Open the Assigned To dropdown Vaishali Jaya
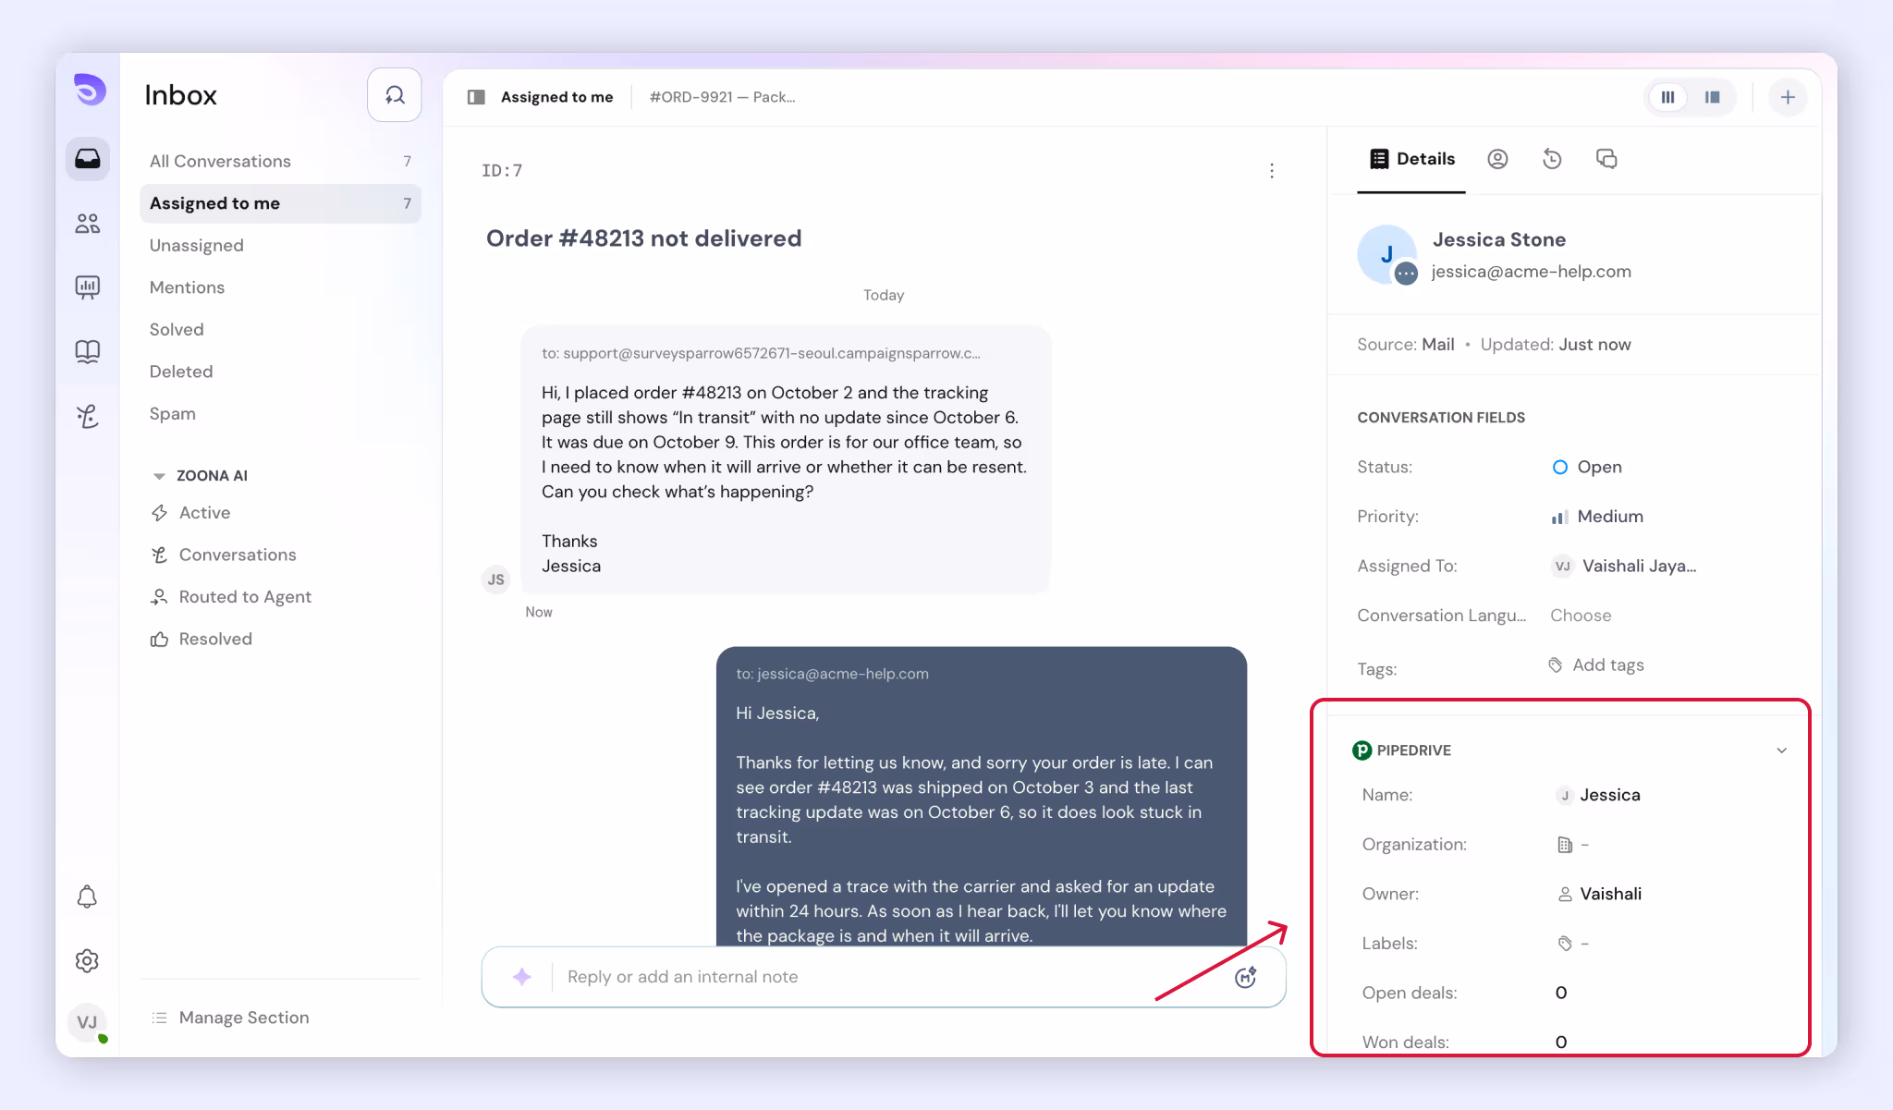The image size is (1893, 1110). (x=1624, y=566)
